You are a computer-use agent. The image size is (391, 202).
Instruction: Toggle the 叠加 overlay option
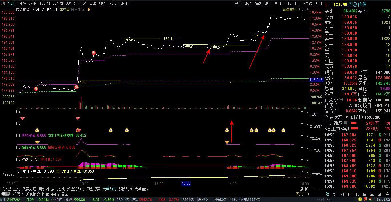248,3
